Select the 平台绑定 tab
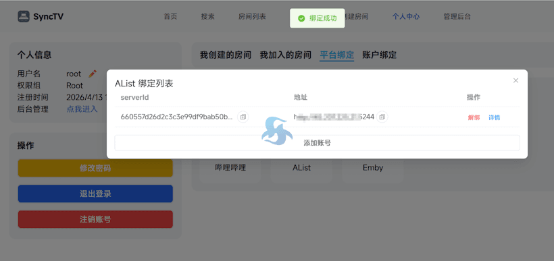 click(x=336, y=55)
